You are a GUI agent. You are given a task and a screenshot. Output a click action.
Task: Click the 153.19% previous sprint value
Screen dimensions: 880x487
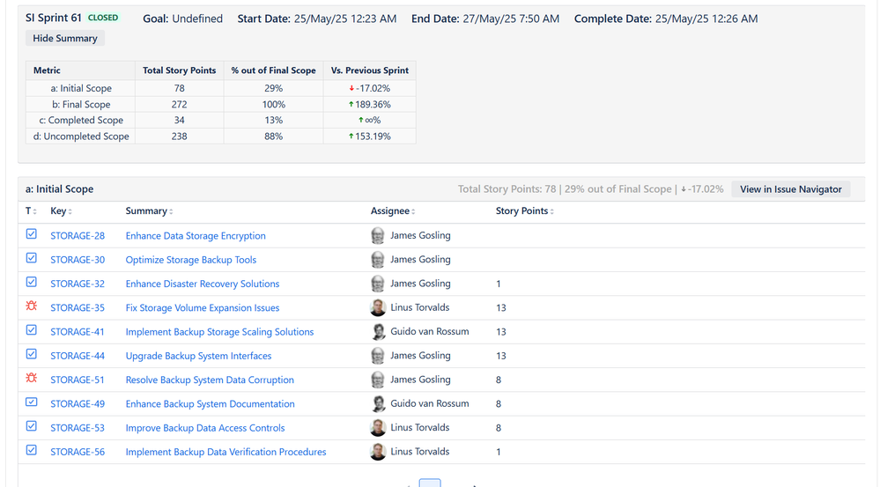click(x=369, y=137)
